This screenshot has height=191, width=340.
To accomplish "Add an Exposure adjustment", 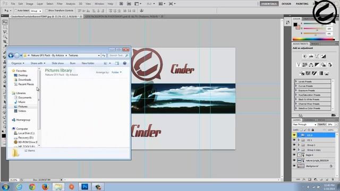I will tap(324, 56).
